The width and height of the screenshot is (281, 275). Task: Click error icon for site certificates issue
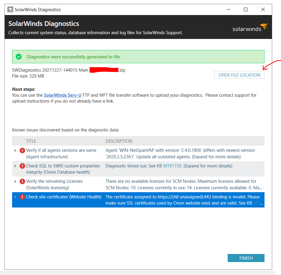[22, 197]
